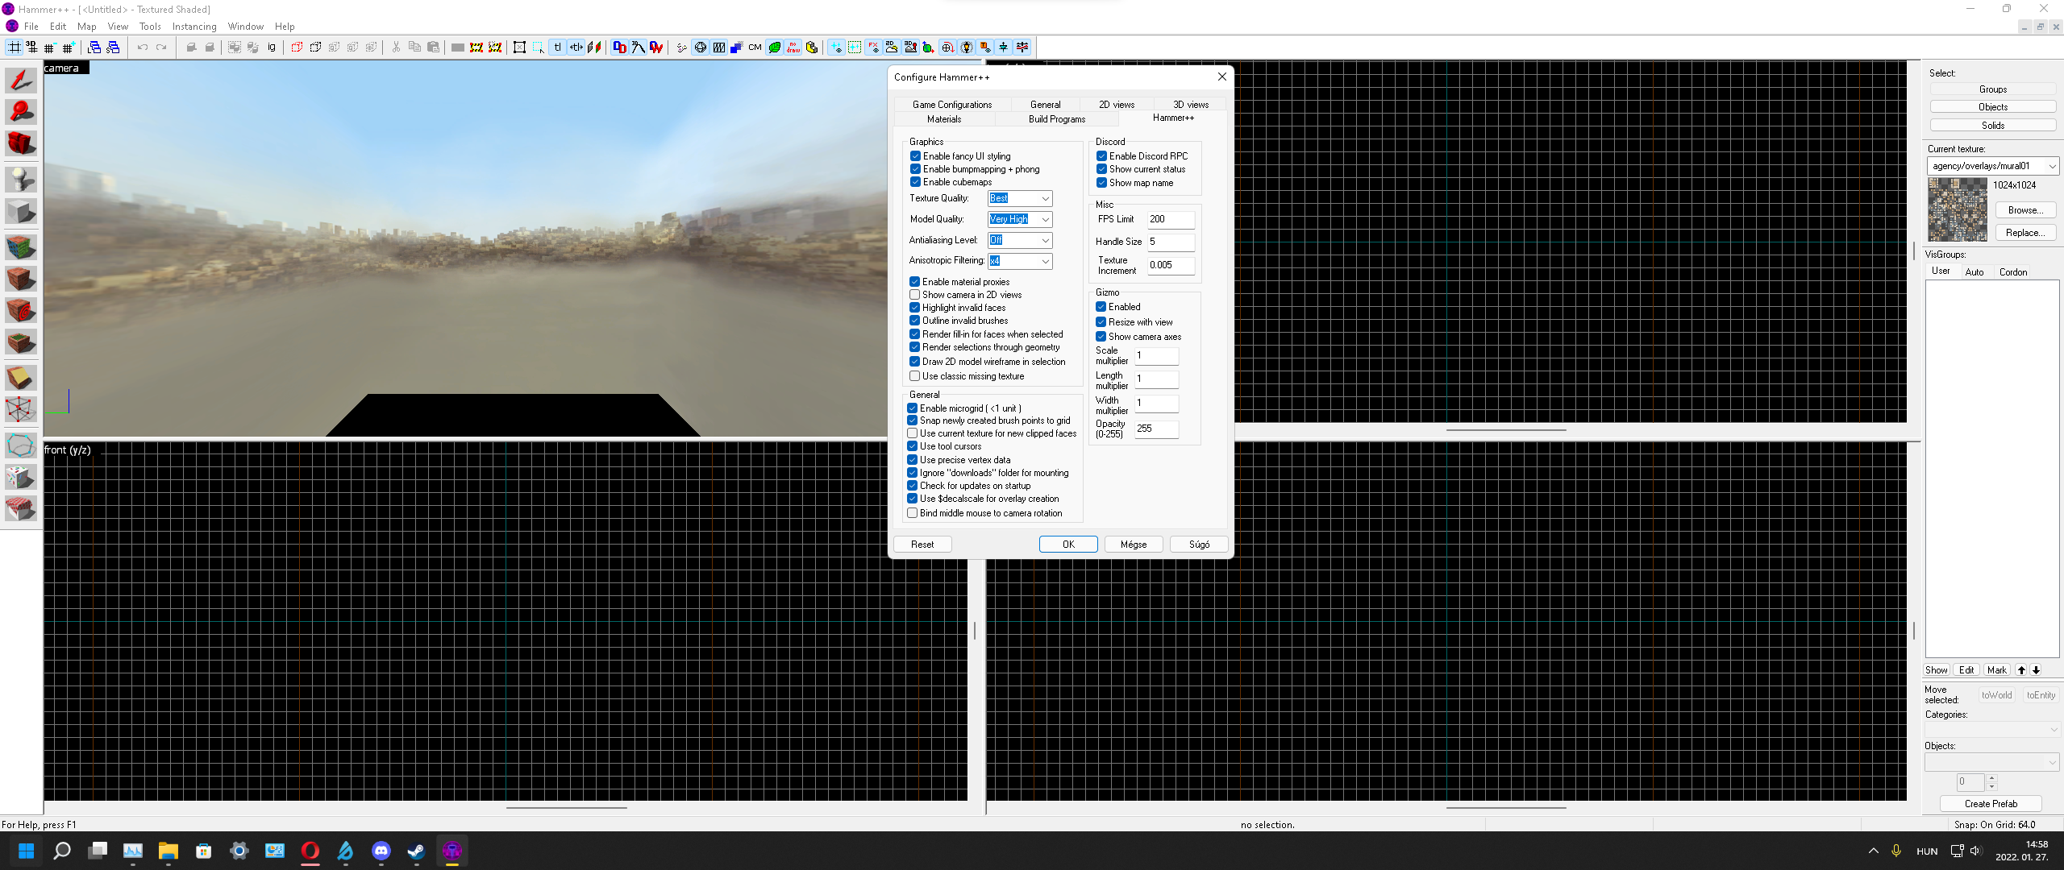Click the agency/overlays/mural01 texture thumbnail

click(1958, 209)
